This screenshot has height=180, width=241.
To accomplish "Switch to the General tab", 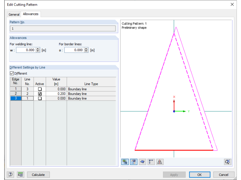I will [x=14, y=15].
